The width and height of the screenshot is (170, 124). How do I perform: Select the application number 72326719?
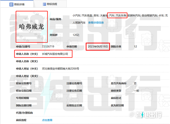click(48, 46)
